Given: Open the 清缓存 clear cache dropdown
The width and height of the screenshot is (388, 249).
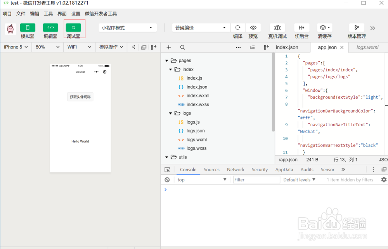Looking at the screenshot, I should tap(325, 28).
